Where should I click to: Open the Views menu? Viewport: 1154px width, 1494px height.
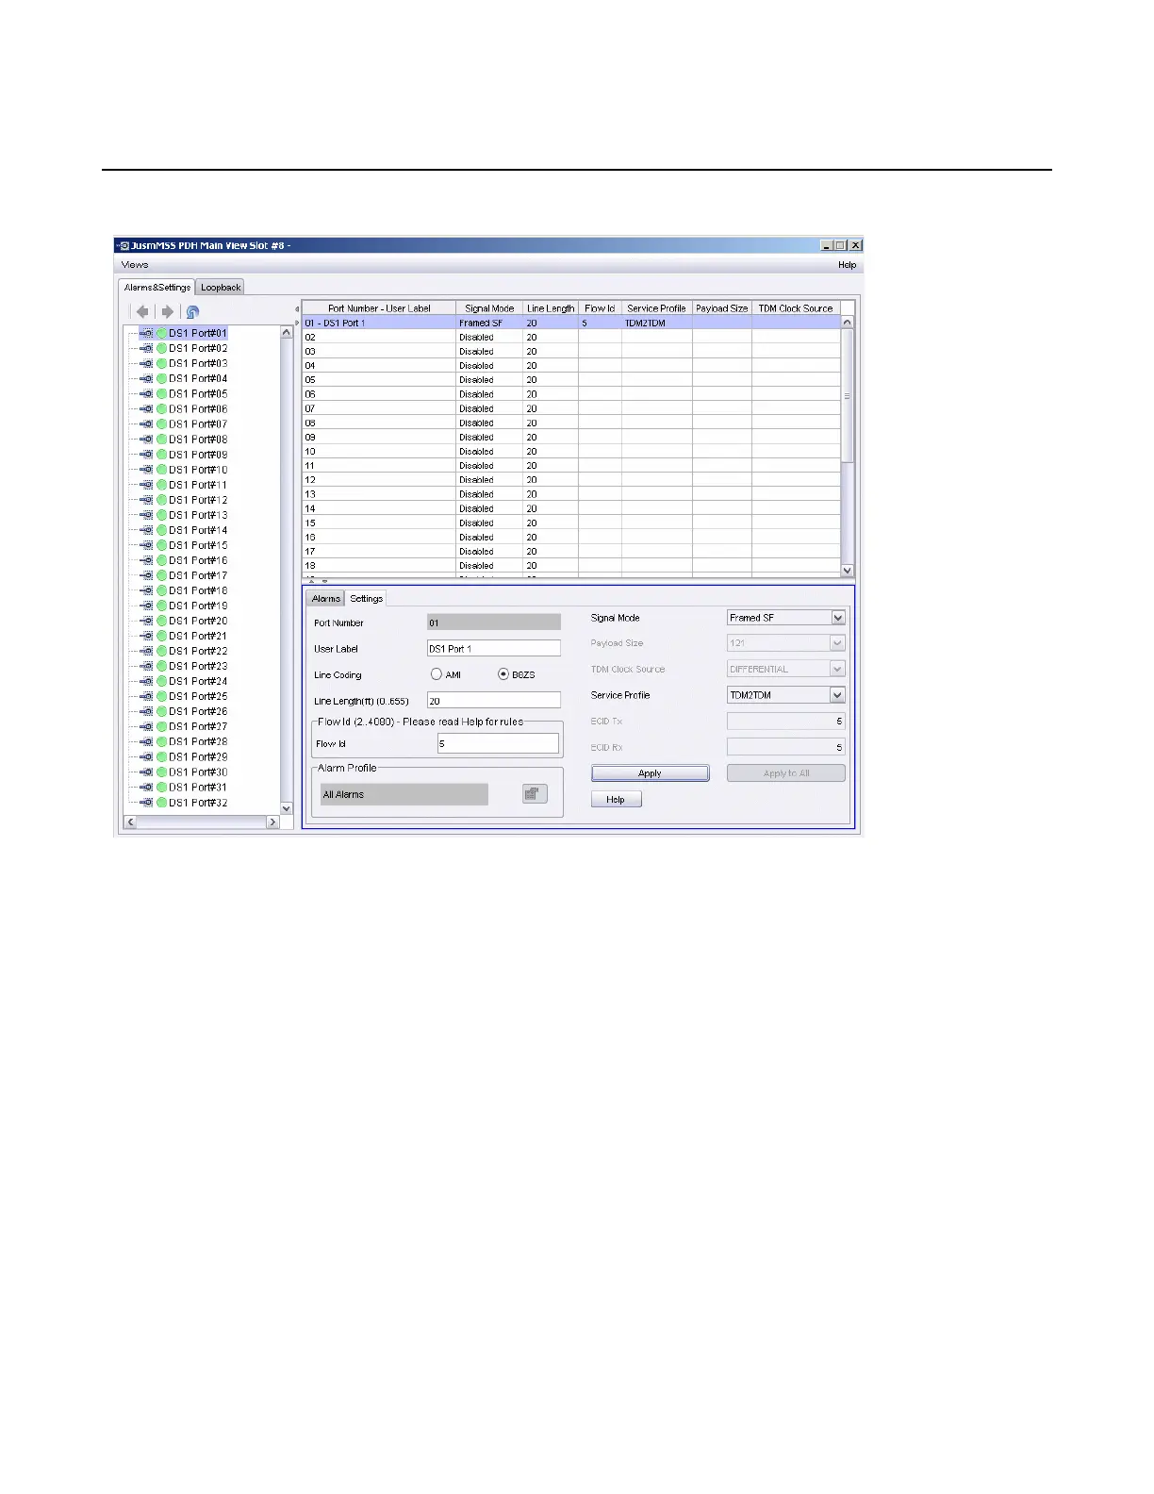[x=135, y=265]
